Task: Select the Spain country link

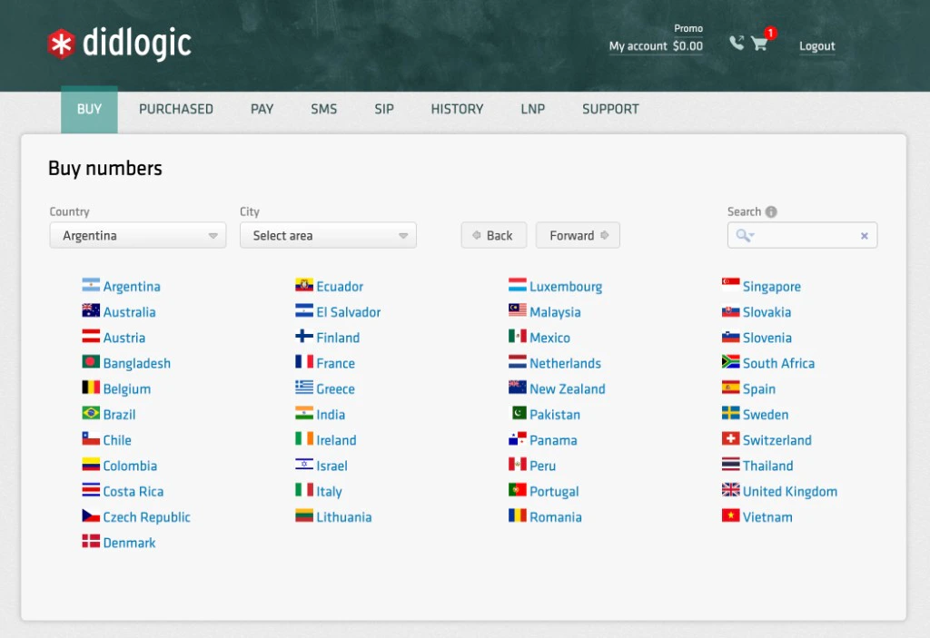Action: 759,389
